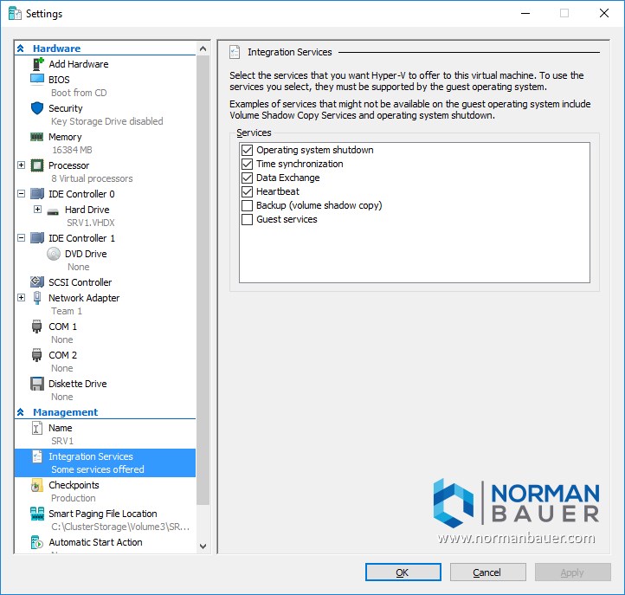Click the COM 2 port icon
This screenshot has width=625, height=595.
(x=36, y=355)
